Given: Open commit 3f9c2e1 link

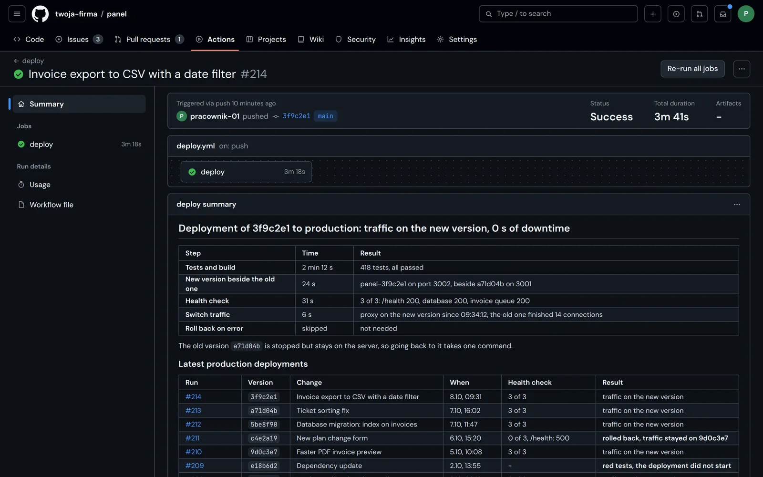Looking at the screenshot, I should pyautogui.click(x=296, y=116).
